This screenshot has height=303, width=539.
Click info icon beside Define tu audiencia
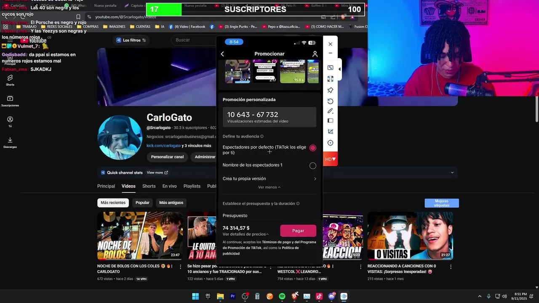coord(262,136)
